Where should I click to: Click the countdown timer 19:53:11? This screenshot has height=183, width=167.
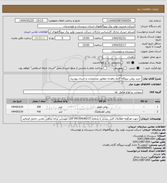click(x=40, y=38)
